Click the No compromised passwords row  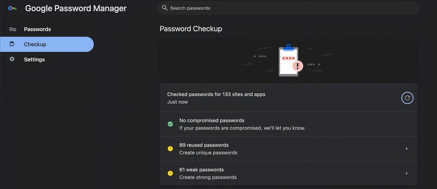[288, 124]
